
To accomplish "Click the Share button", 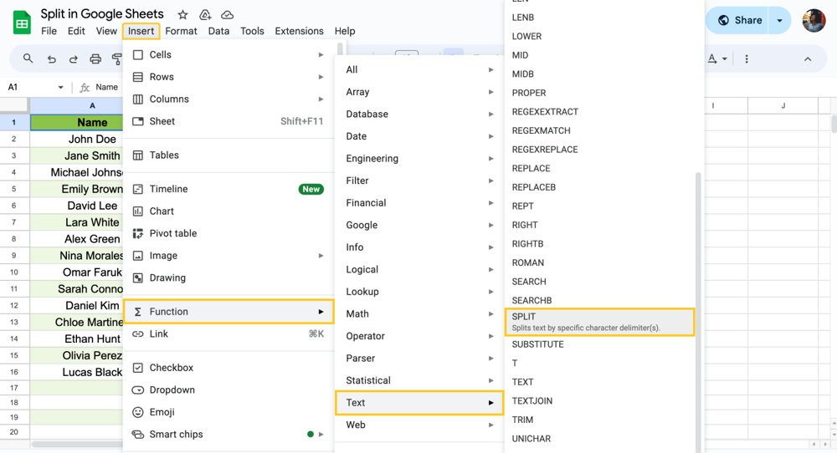I will coord(740,21).
